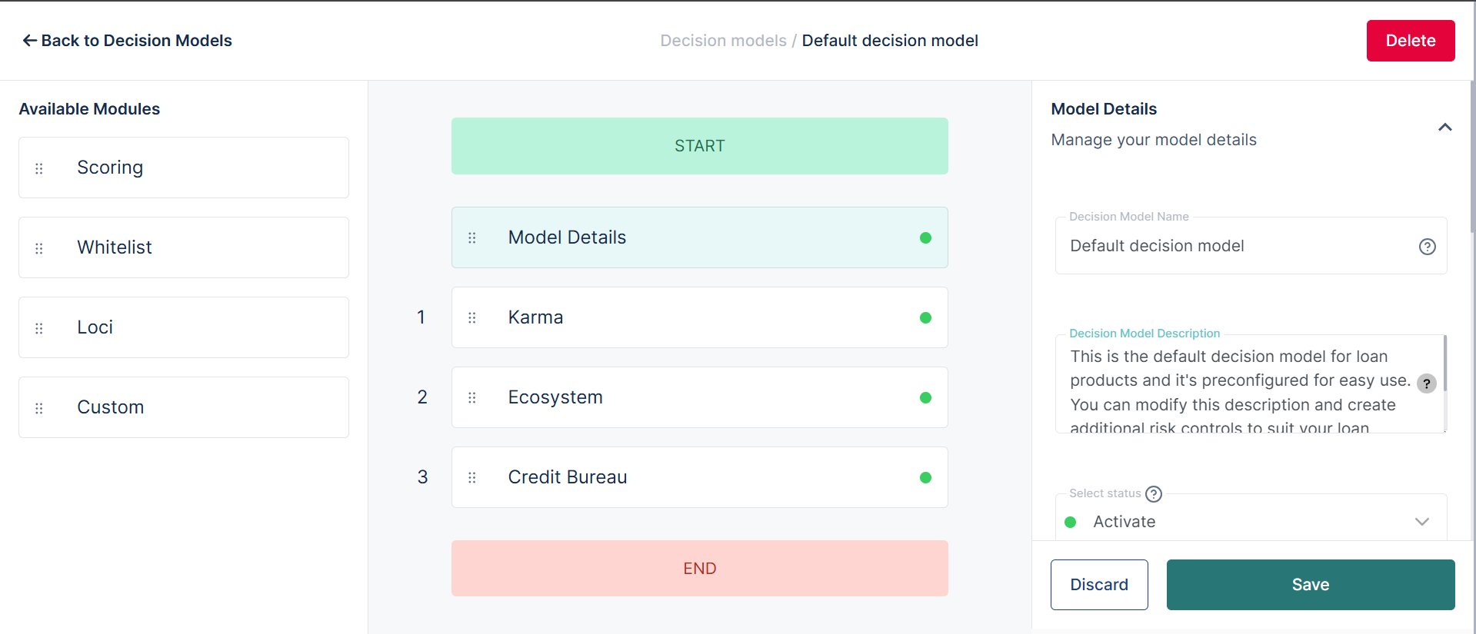Click the Credit Bureau green status dot
This screenshot has width=1476, height=634.
point(925,477)
